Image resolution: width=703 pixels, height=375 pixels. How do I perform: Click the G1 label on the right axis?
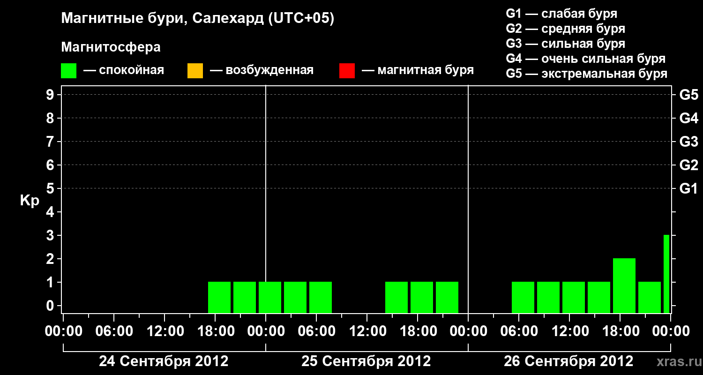pyautogui.click(x=688, y=188)
